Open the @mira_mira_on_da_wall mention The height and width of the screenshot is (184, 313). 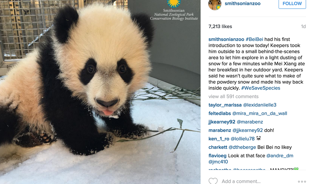coord(259,114)
